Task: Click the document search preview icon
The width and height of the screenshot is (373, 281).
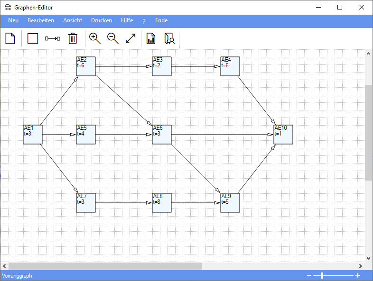Action: (x=169, y=38)
